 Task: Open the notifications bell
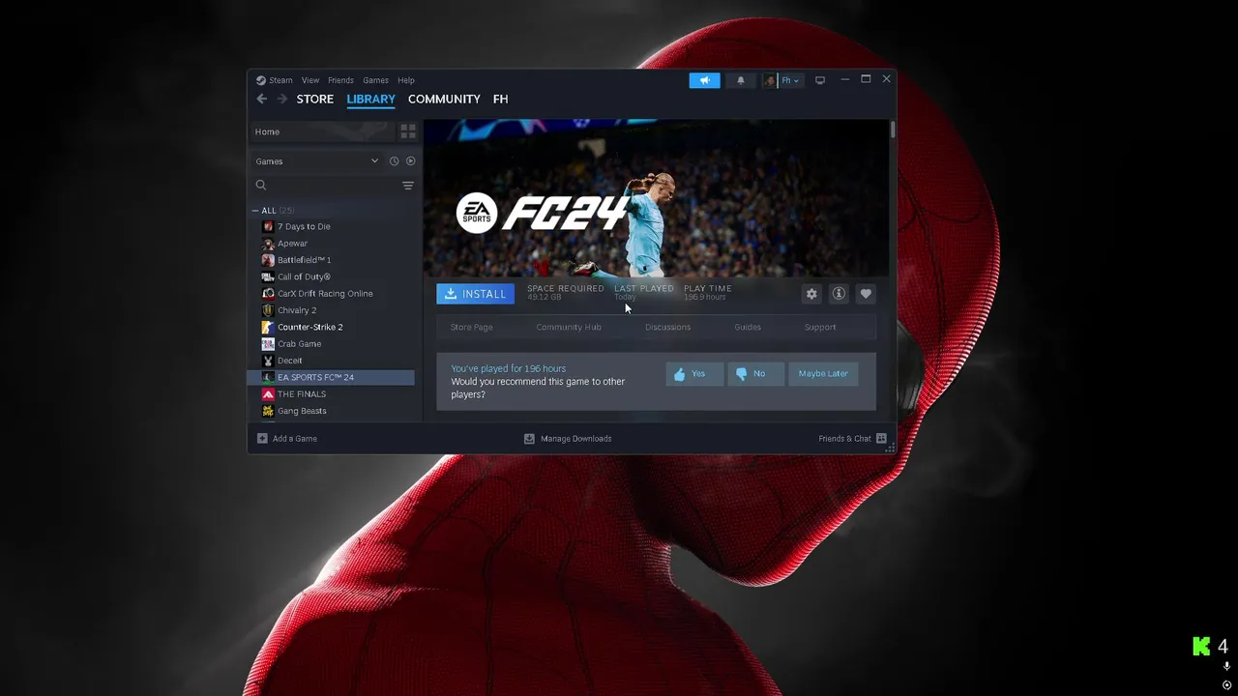click(x=741, y=80)
